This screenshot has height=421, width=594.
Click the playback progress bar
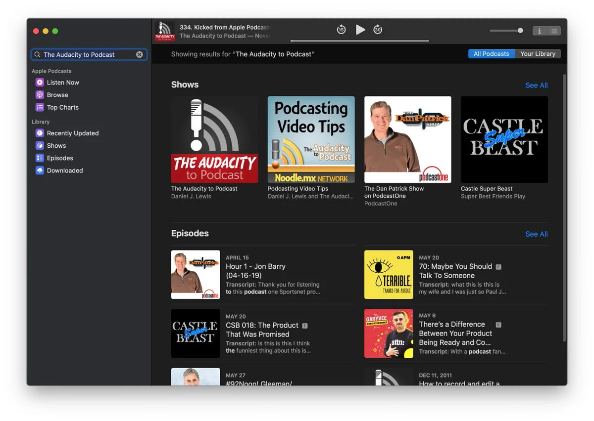(x=359, y=41)
